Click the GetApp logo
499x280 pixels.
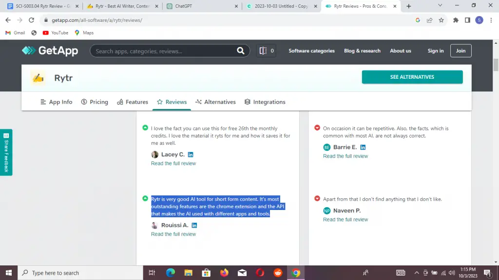click(x=50, y=51)
